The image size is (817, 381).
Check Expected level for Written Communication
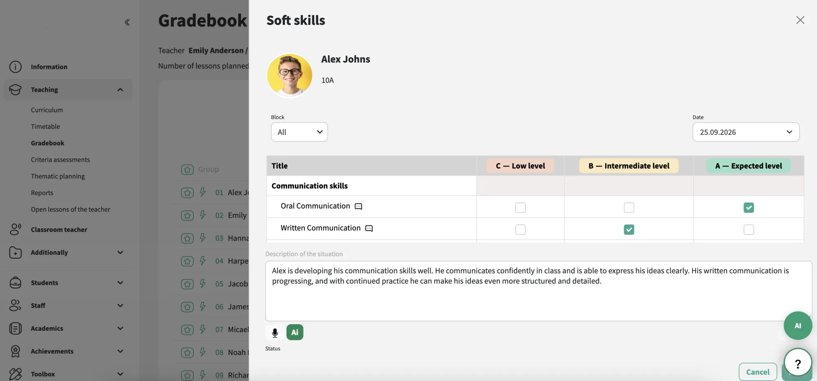point(749,229)
